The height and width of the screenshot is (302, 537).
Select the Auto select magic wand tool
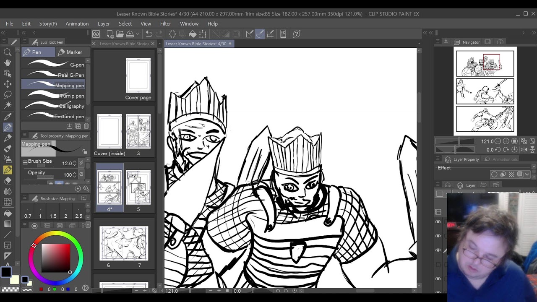tap(8, 105)
